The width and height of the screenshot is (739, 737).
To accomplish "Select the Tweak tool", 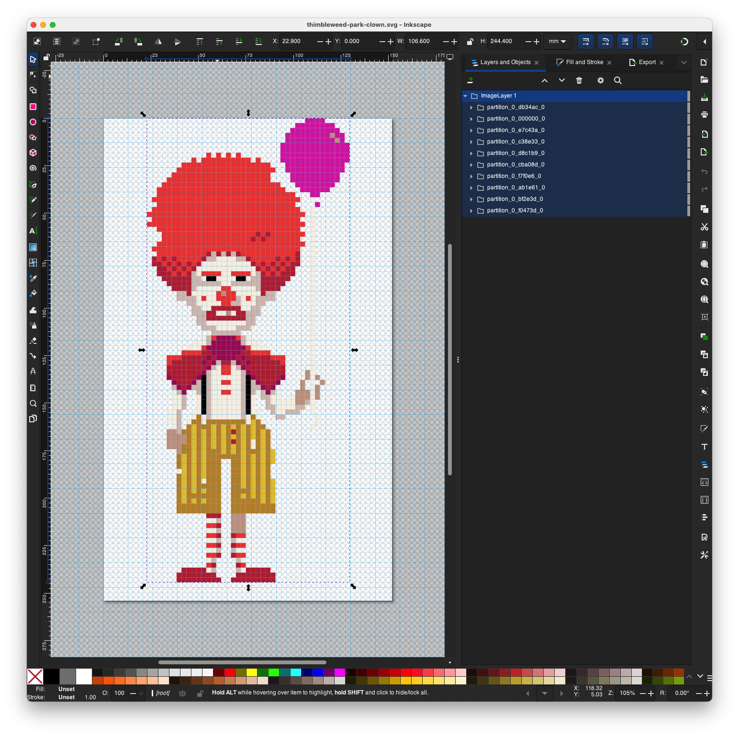I will point(33,310).
